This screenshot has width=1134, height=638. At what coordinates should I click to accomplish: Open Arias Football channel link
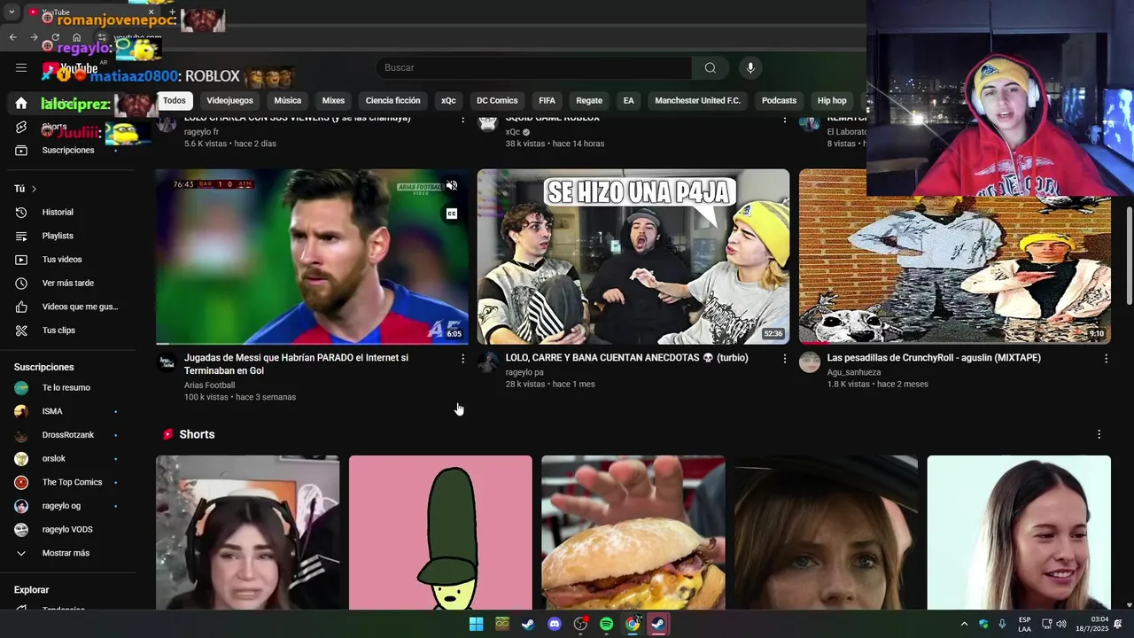(209, 385)
